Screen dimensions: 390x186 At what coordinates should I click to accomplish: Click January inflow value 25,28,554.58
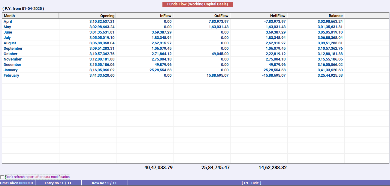coord(160,70)
